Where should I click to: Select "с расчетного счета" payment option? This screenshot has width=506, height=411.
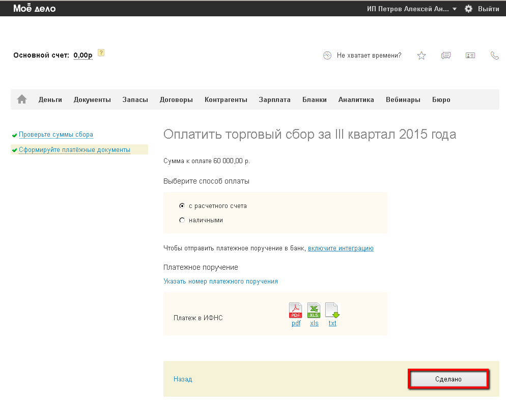pyautogui.click(x=182, y=206)
